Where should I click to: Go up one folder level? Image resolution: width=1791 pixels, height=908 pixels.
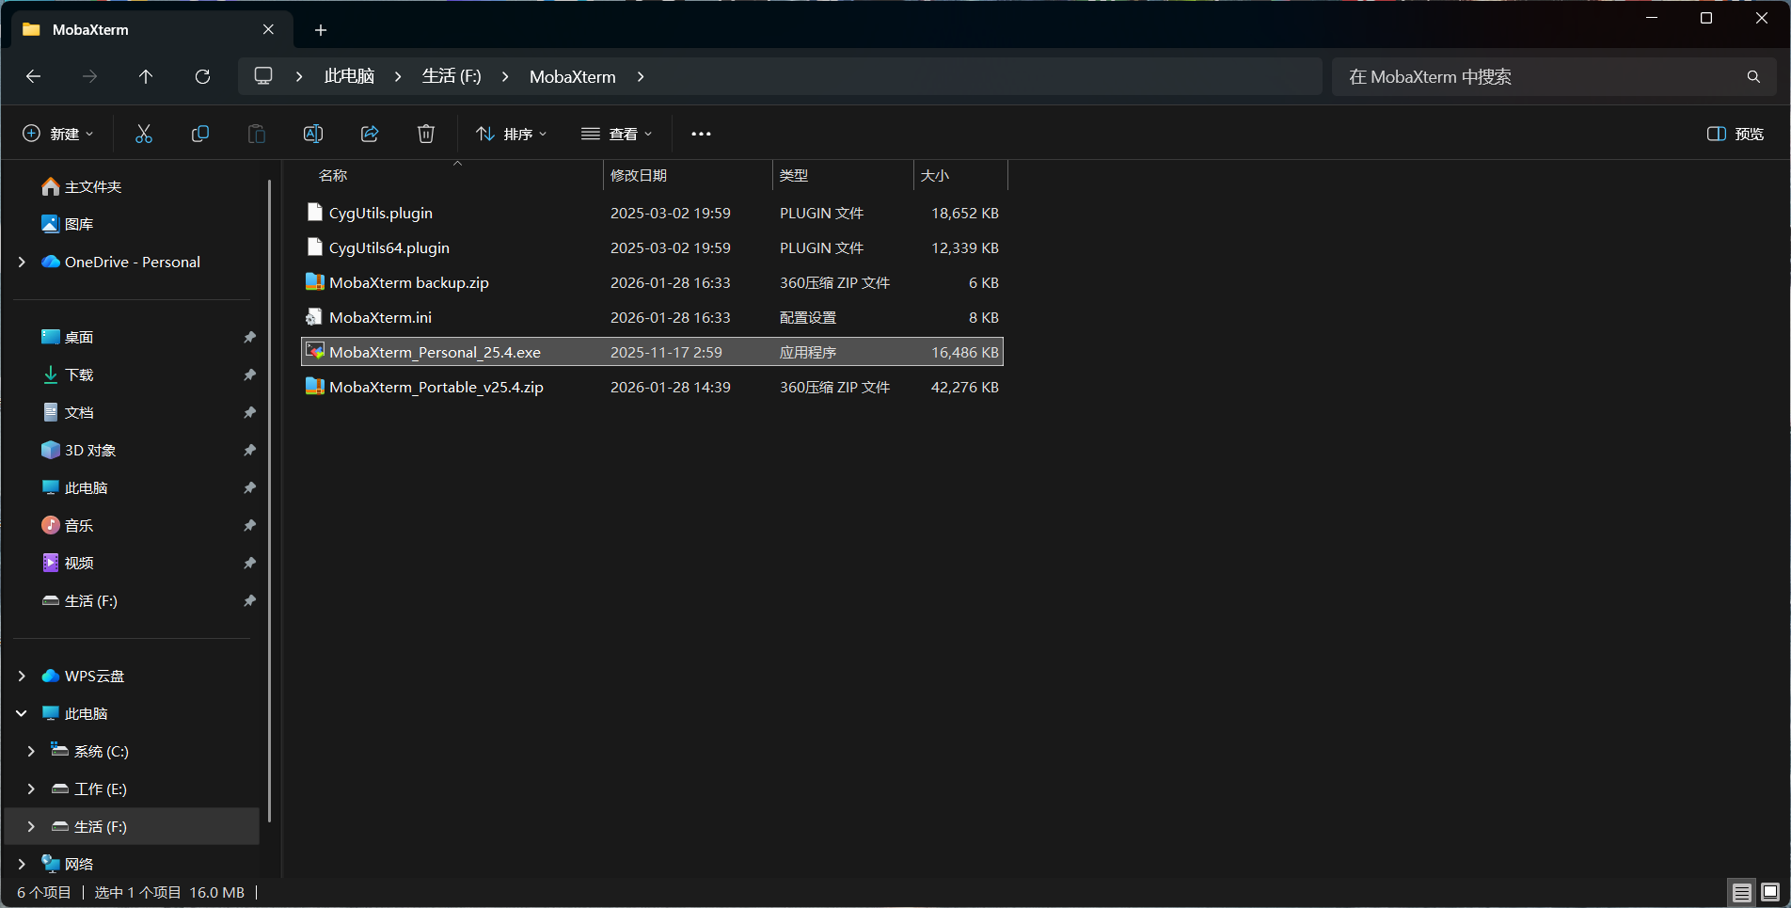tap(146, 76)
